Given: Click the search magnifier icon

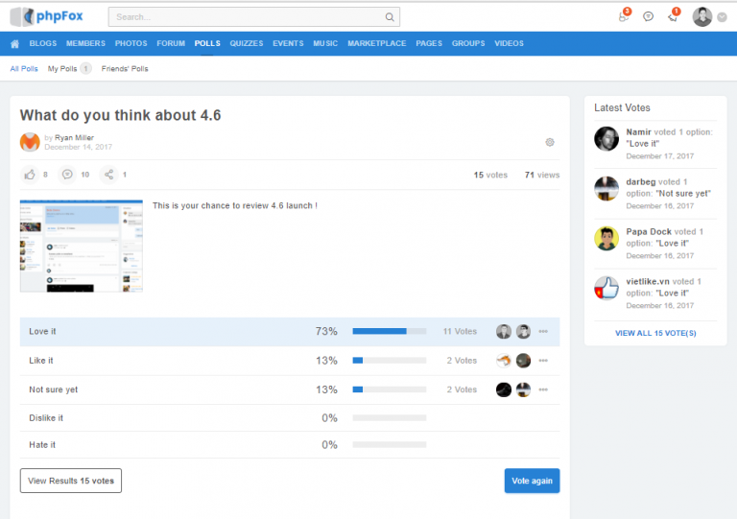Looking at the screenshot, I should pos(389,17).
